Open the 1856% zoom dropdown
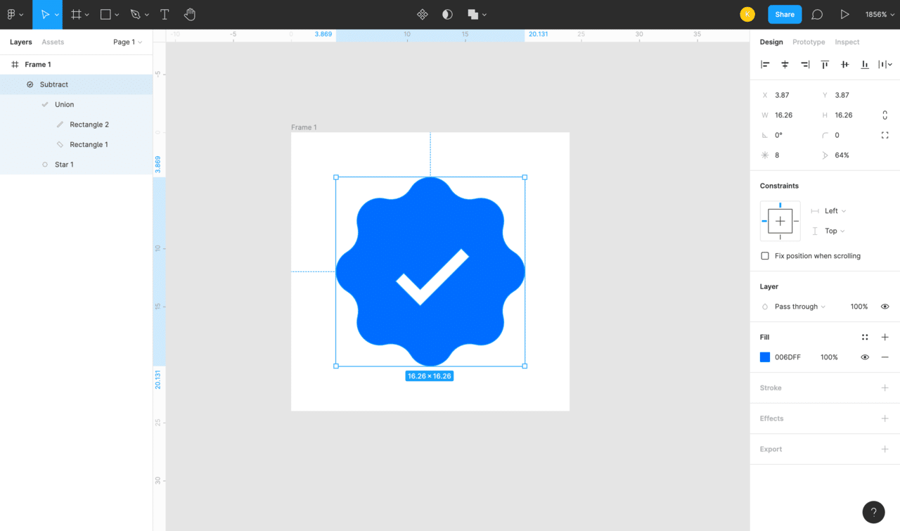 pyautogui.click(x=879, y=14)
